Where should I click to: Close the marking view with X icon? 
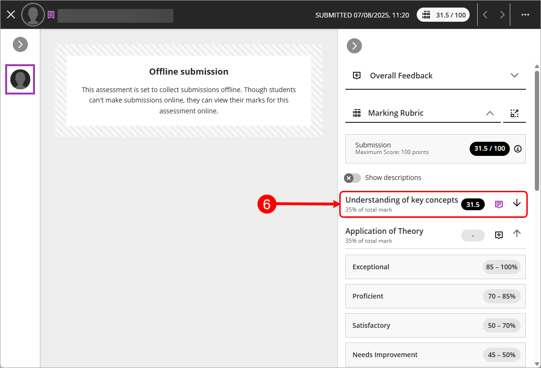pos(11,15)
